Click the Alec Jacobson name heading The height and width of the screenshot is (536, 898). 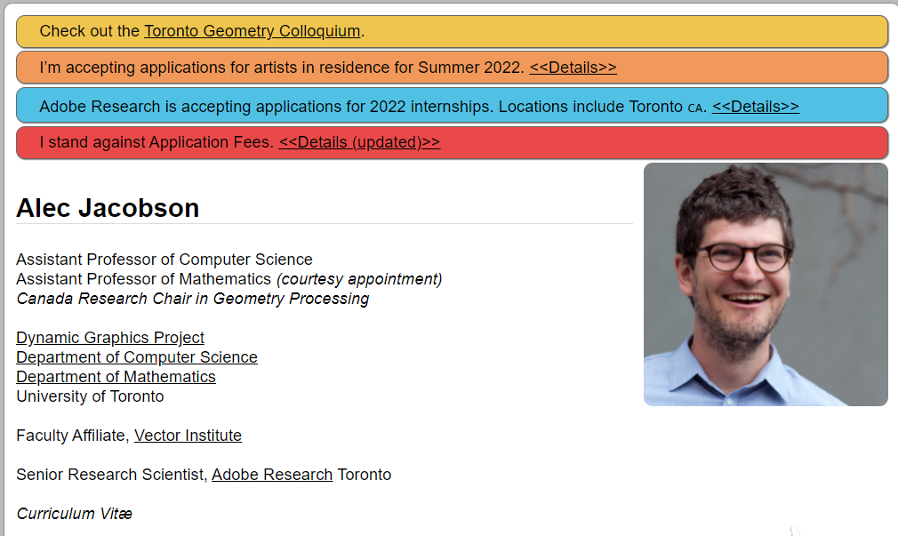pos(108,208)
